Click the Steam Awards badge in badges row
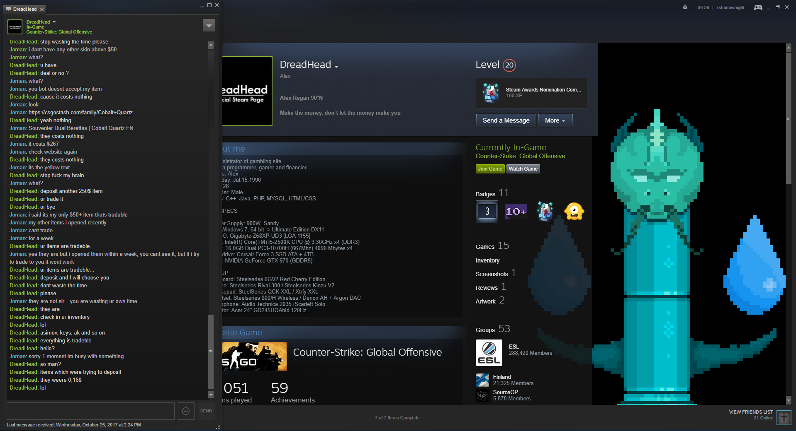The image size is (796, 431). coord(545,212)
